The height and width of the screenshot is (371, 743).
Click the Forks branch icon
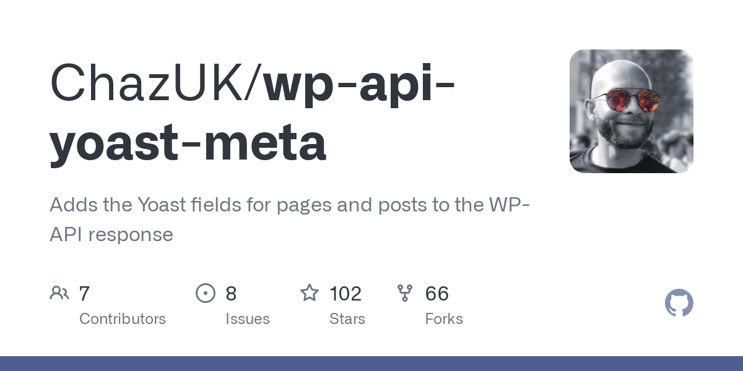point(405,292)
